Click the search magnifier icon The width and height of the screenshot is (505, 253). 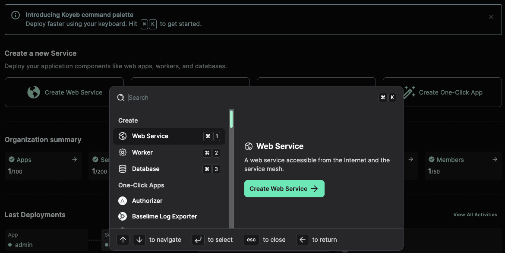pos(121,98)
